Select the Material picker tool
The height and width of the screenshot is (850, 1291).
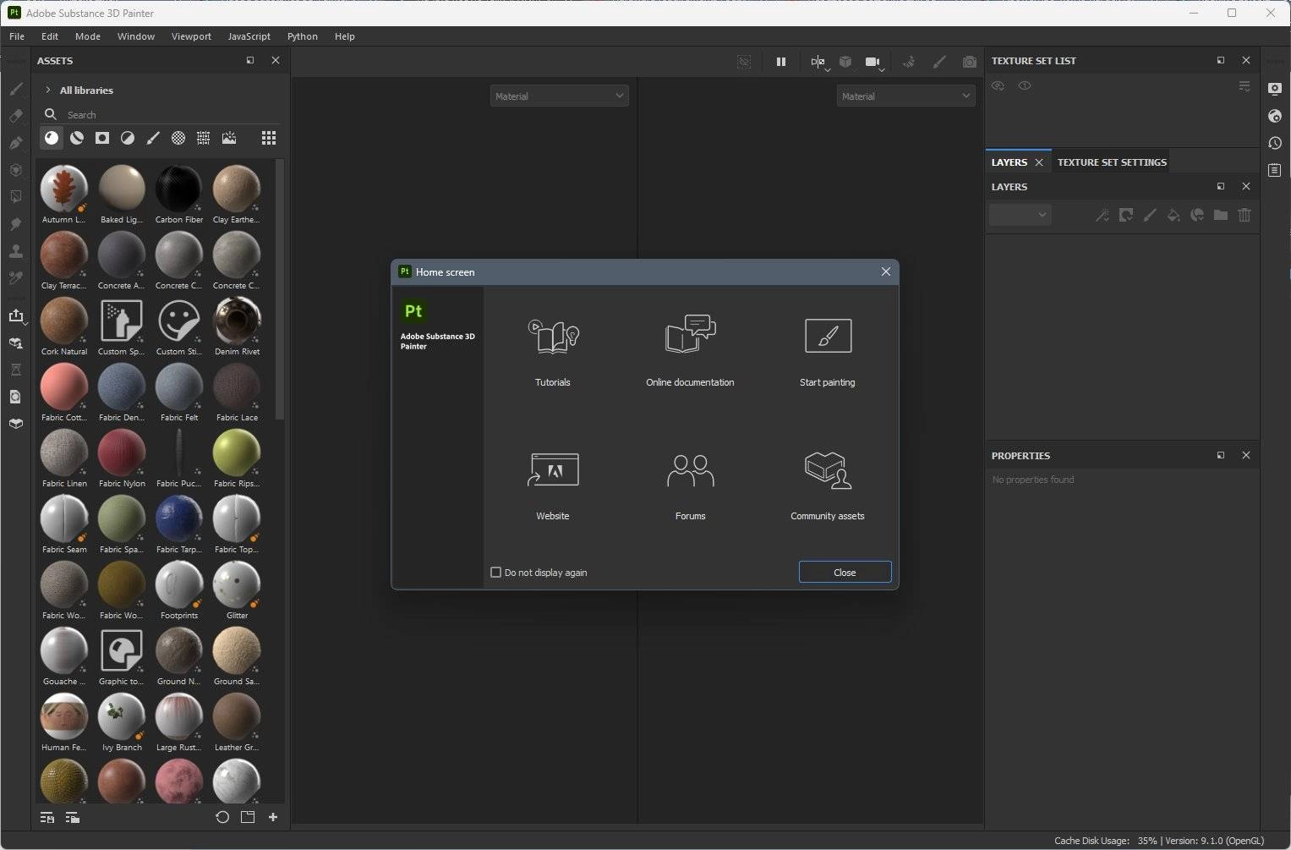15,278
